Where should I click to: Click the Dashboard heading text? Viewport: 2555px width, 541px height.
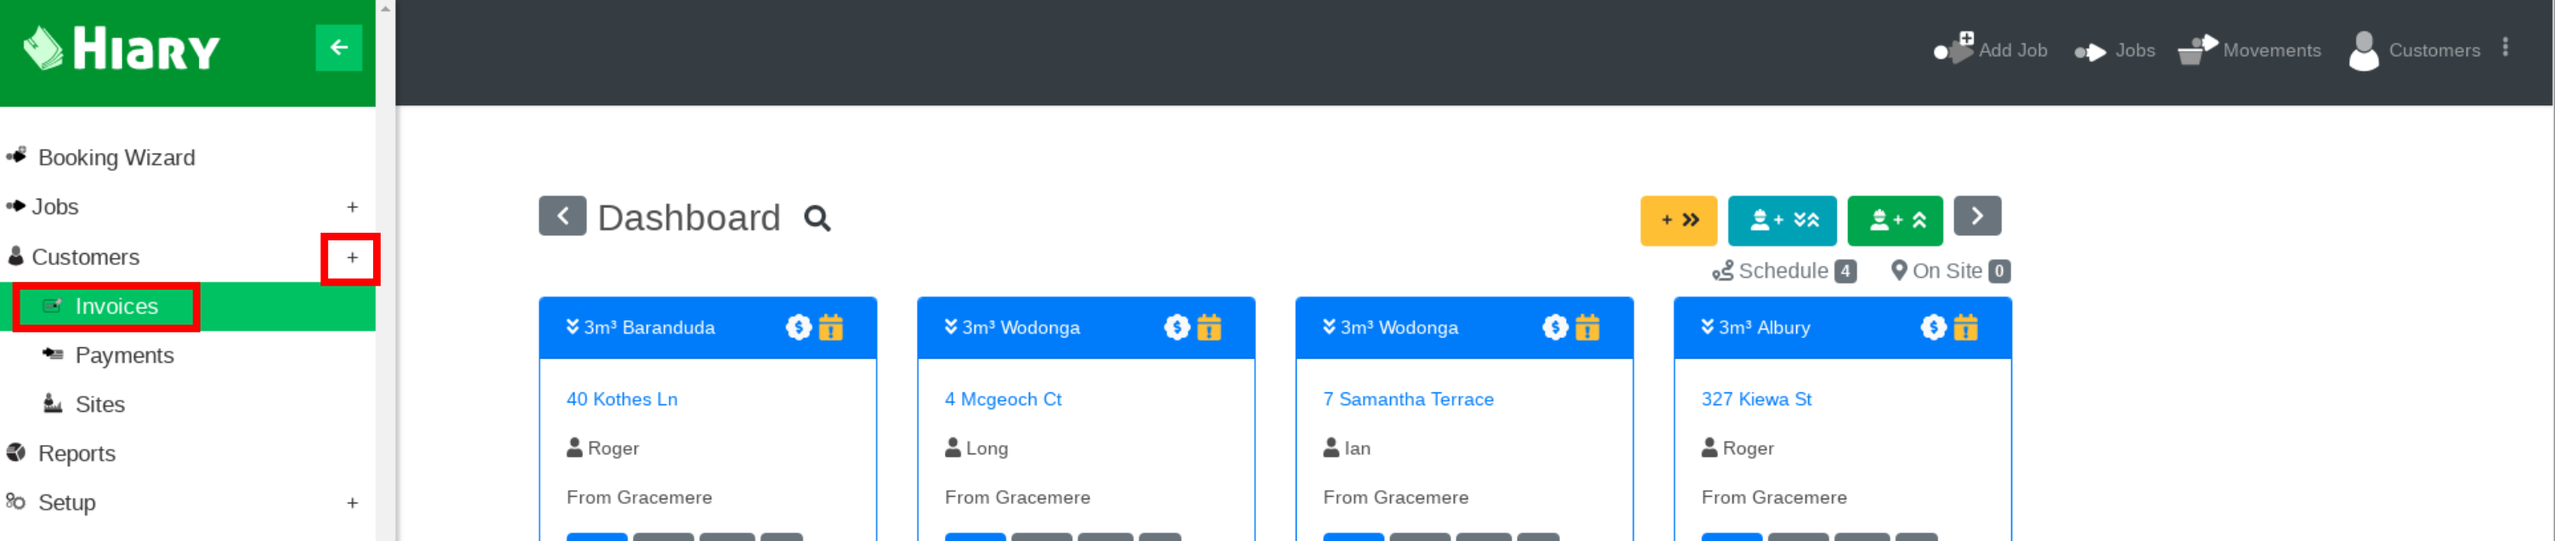click(689, 218)
